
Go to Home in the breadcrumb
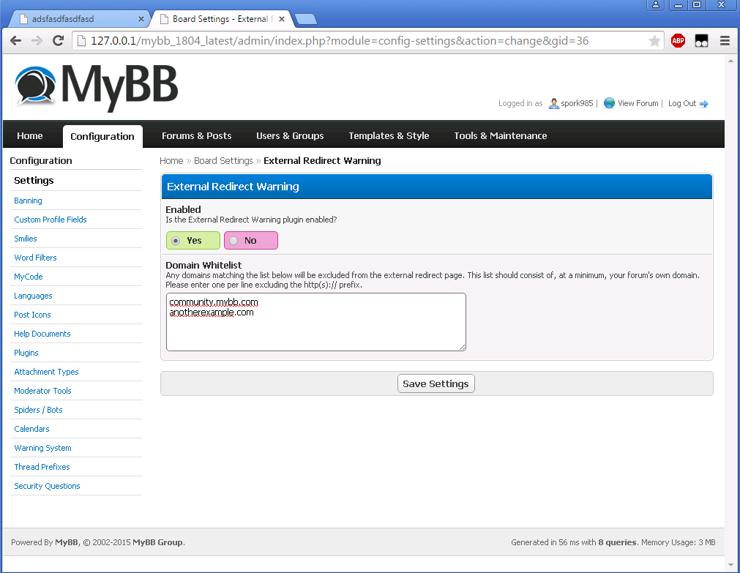pyautogui.click(x=171, y=160)
